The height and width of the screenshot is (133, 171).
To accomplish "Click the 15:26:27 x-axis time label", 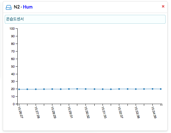I will pyautogui.click(x=21, y=112).
